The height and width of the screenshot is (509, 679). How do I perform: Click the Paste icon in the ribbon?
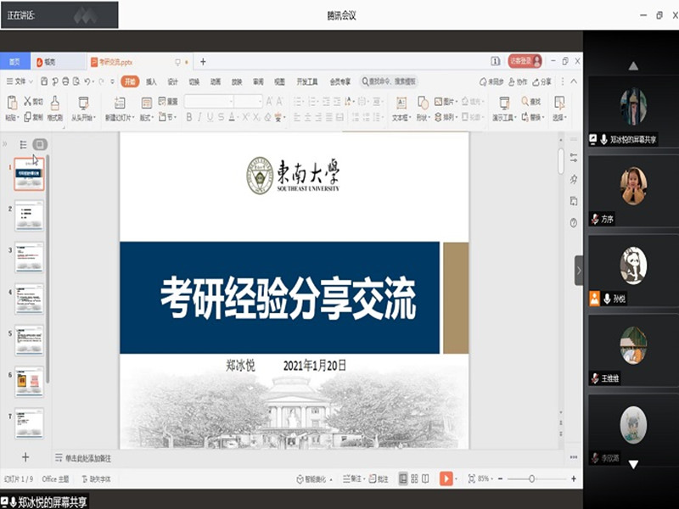tap(12, 103)
